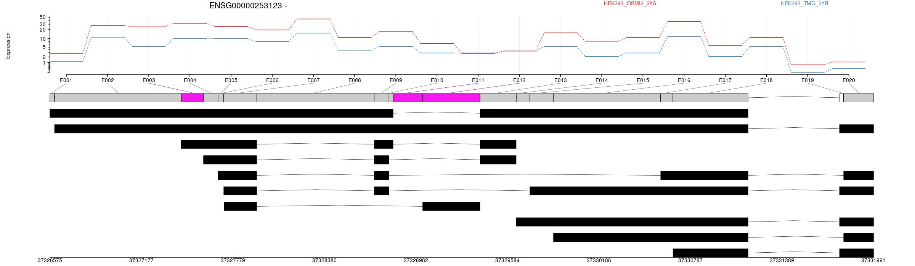Screen dimensions: 915x266
Task: Click exon label E011
Action: coord(478,80)
